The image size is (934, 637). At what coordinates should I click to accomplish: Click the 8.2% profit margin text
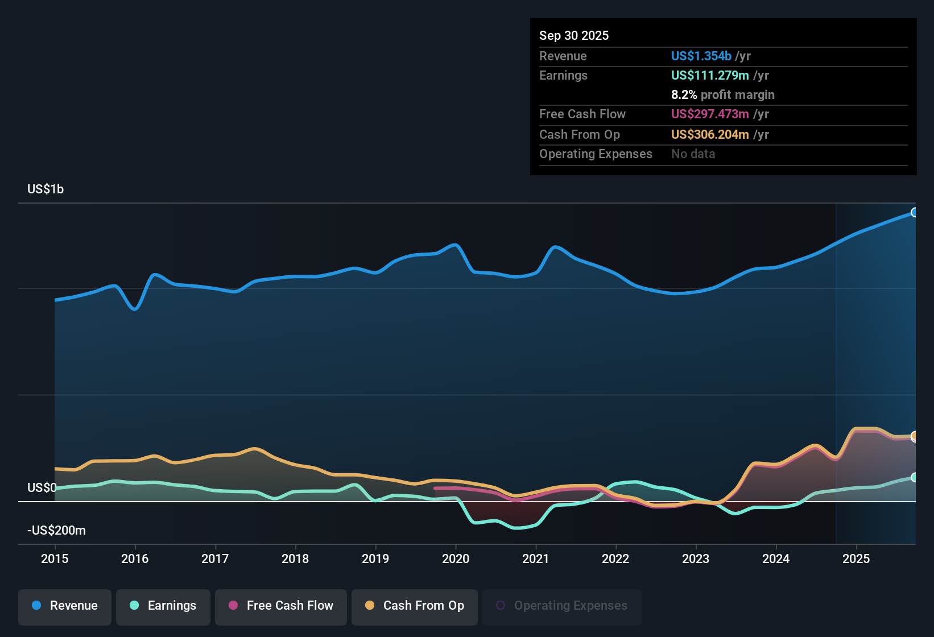tap(722, 95)
